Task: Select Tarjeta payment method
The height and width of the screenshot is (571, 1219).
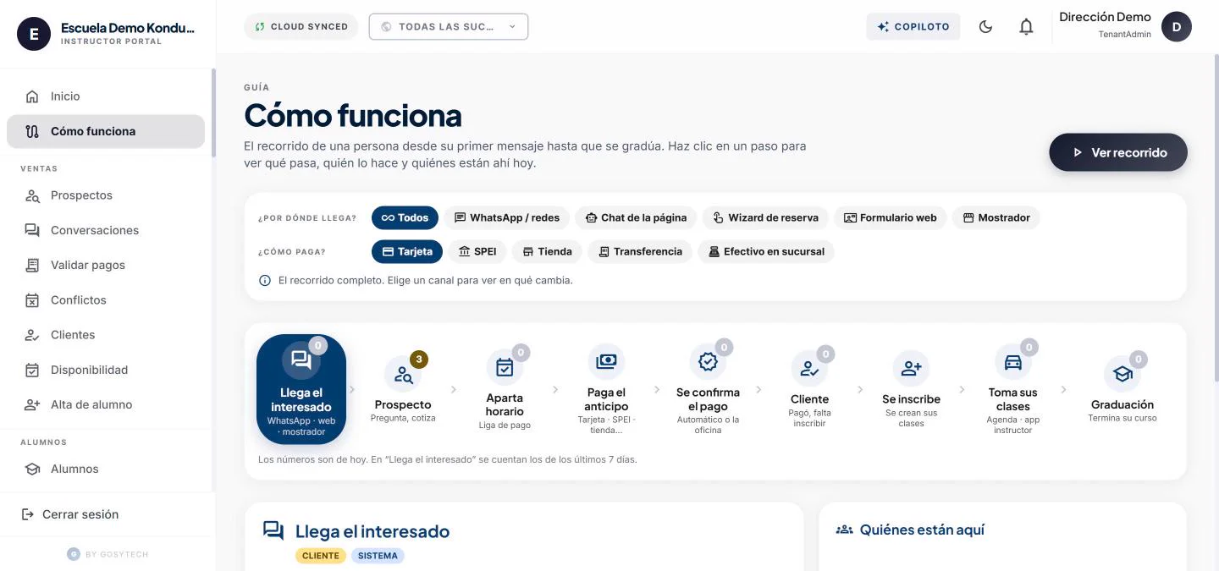Action: (407, 251)
